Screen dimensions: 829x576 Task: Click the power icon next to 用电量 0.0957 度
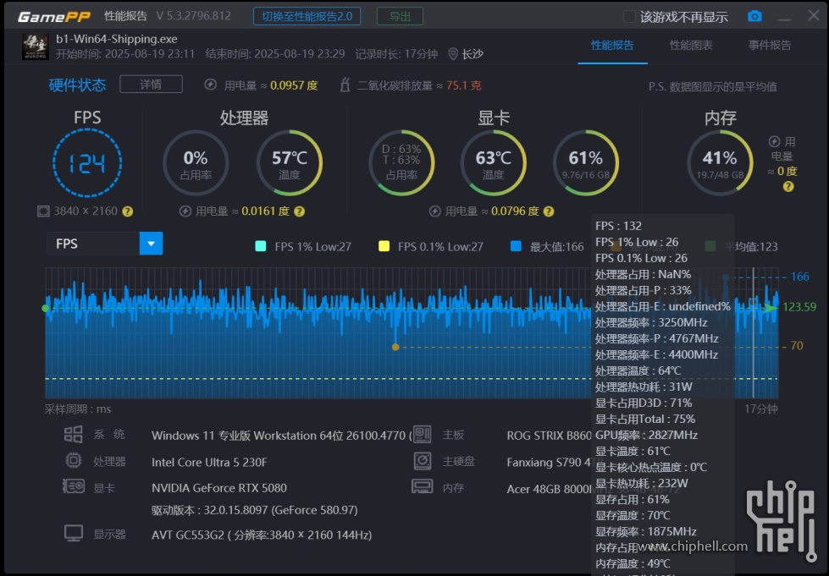pos(210,85)
